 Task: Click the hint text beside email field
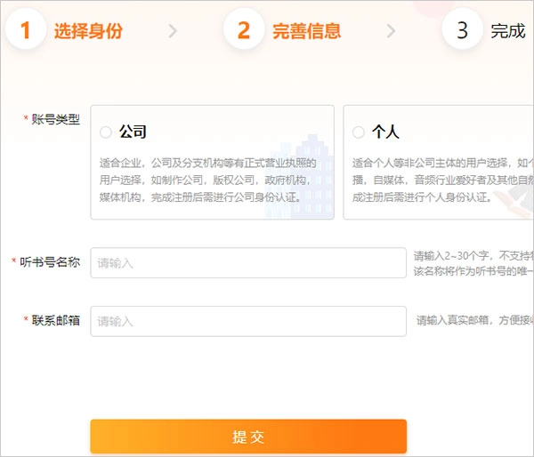[x=474, y=321]
